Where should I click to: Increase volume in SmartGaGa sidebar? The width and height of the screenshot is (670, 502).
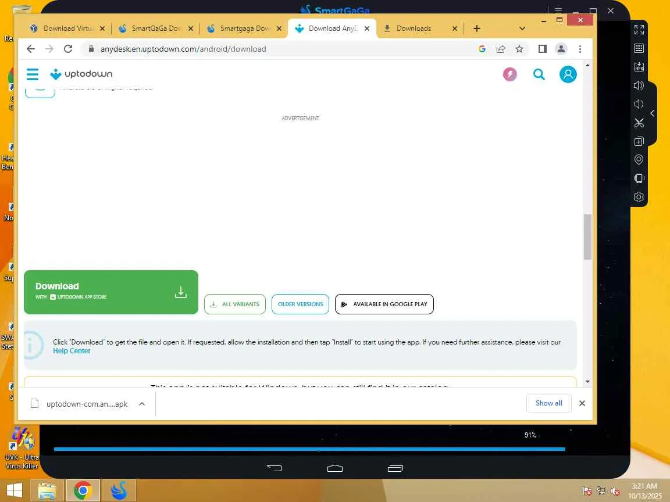coord(639,85)
